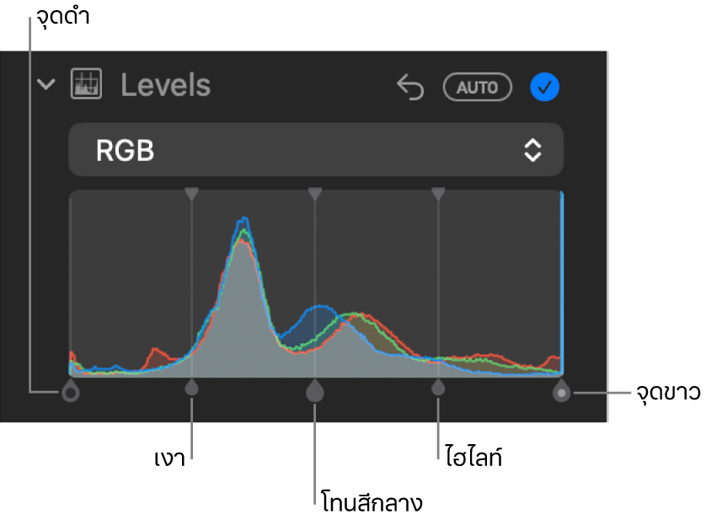Image resolution: width=722 pixels, height=520 pixels.
Task: Click the white point handle
Action: (561, 390)
